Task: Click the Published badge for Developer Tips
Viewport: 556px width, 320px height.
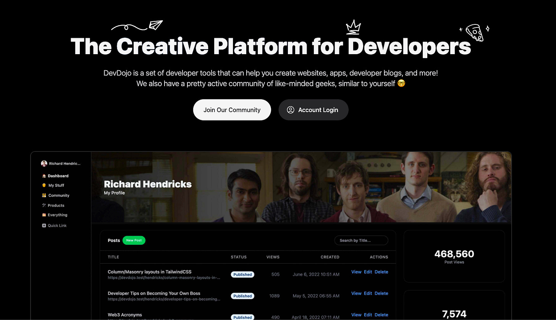Action: [x=242, y=296]
